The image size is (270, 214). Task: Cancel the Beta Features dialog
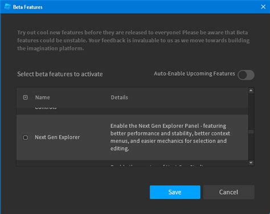tap(228, 192)
